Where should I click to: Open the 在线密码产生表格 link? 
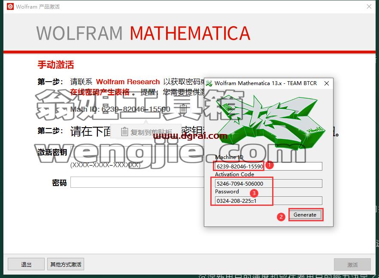[100, 92]
